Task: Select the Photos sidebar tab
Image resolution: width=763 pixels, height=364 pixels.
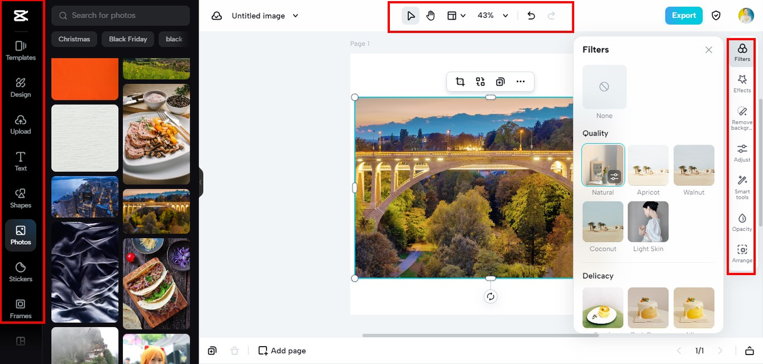Action: 20,235
